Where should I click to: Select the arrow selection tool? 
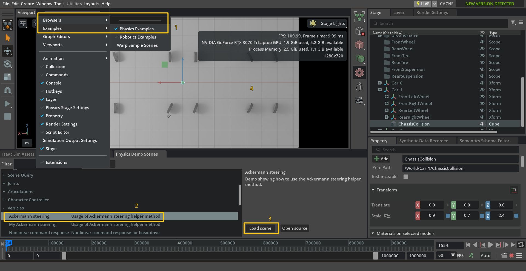(8, 38)
